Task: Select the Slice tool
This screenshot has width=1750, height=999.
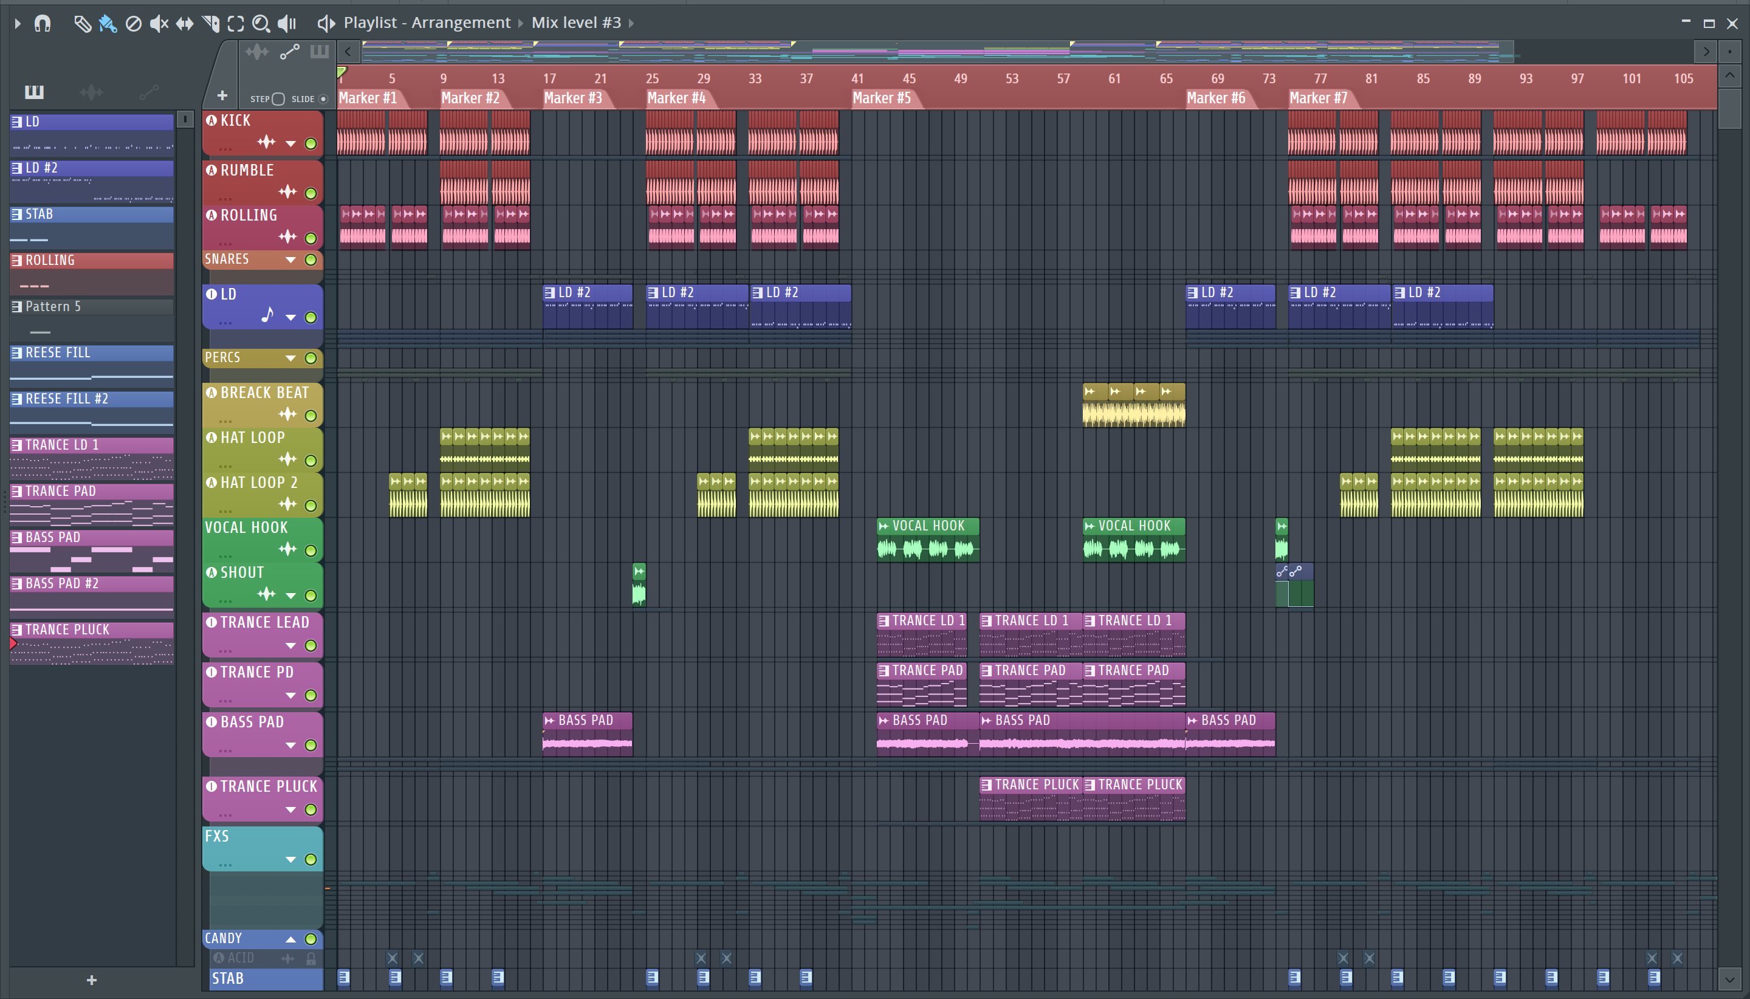Action: pyautogui.click(x=211, y=23)
